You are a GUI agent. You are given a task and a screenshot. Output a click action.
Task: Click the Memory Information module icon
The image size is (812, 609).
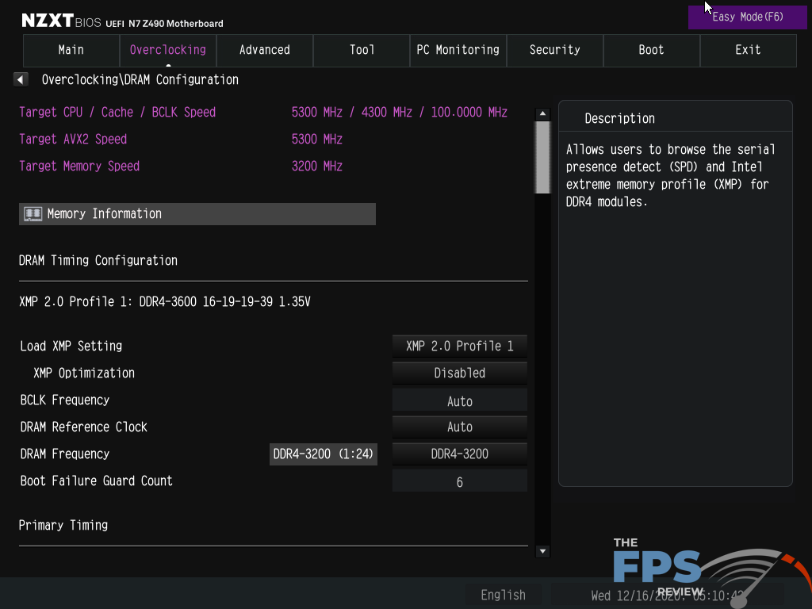(33, 214)
